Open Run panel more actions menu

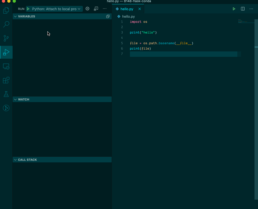pyautogui.click(x=105, y=9)
